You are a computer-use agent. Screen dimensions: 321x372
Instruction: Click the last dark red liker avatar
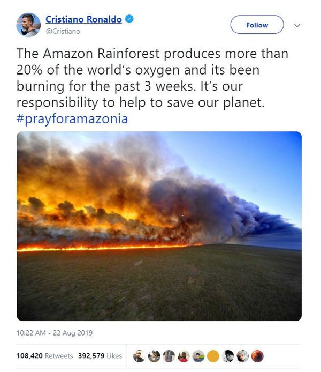point(258,356)
